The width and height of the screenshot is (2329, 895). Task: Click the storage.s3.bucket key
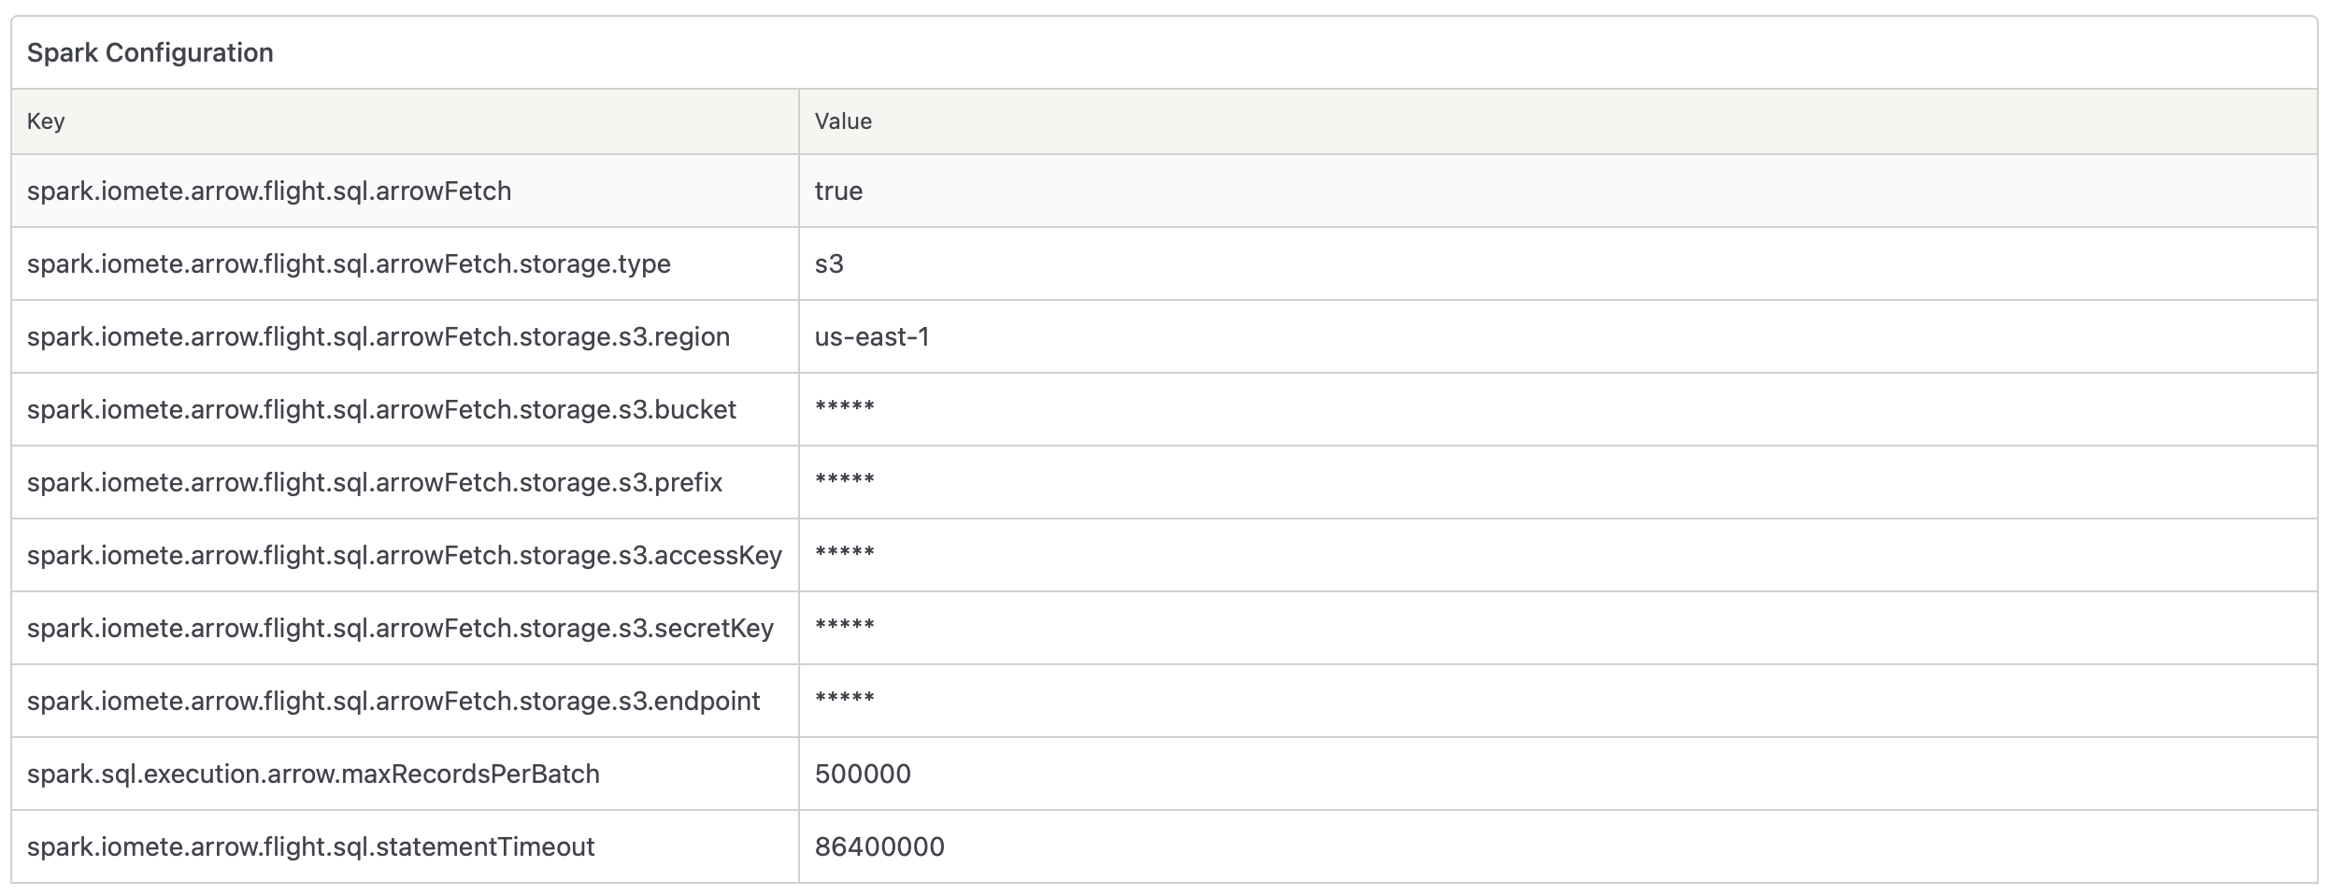[381, 410]
